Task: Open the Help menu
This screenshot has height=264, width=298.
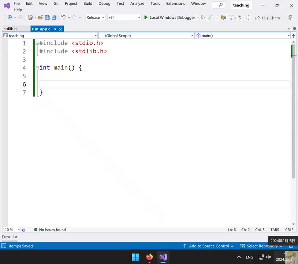Action: (18, 10)
